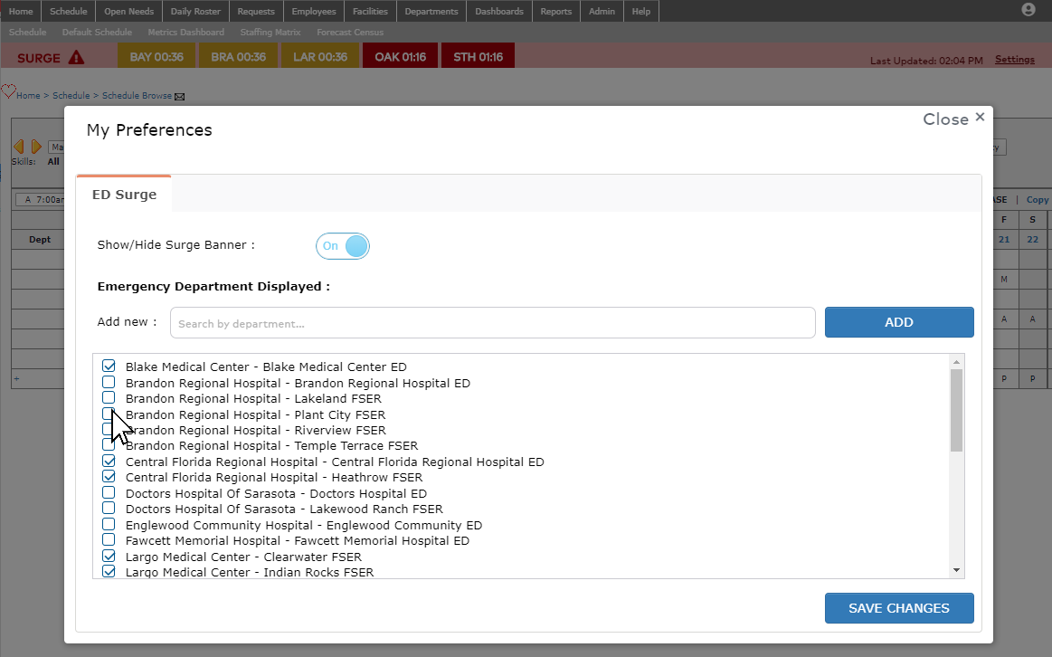Check Brandon Regional Hospital ED
1052x657 pixels.
point(109,382)
